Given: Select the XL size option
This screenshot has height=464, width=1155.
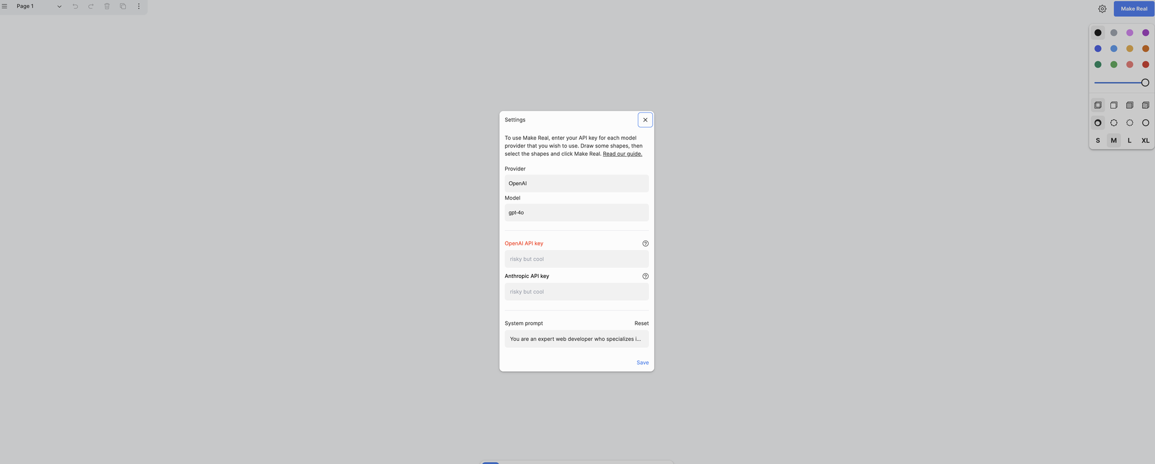Looking at the screenshot, I should [x=1145, y=140].
